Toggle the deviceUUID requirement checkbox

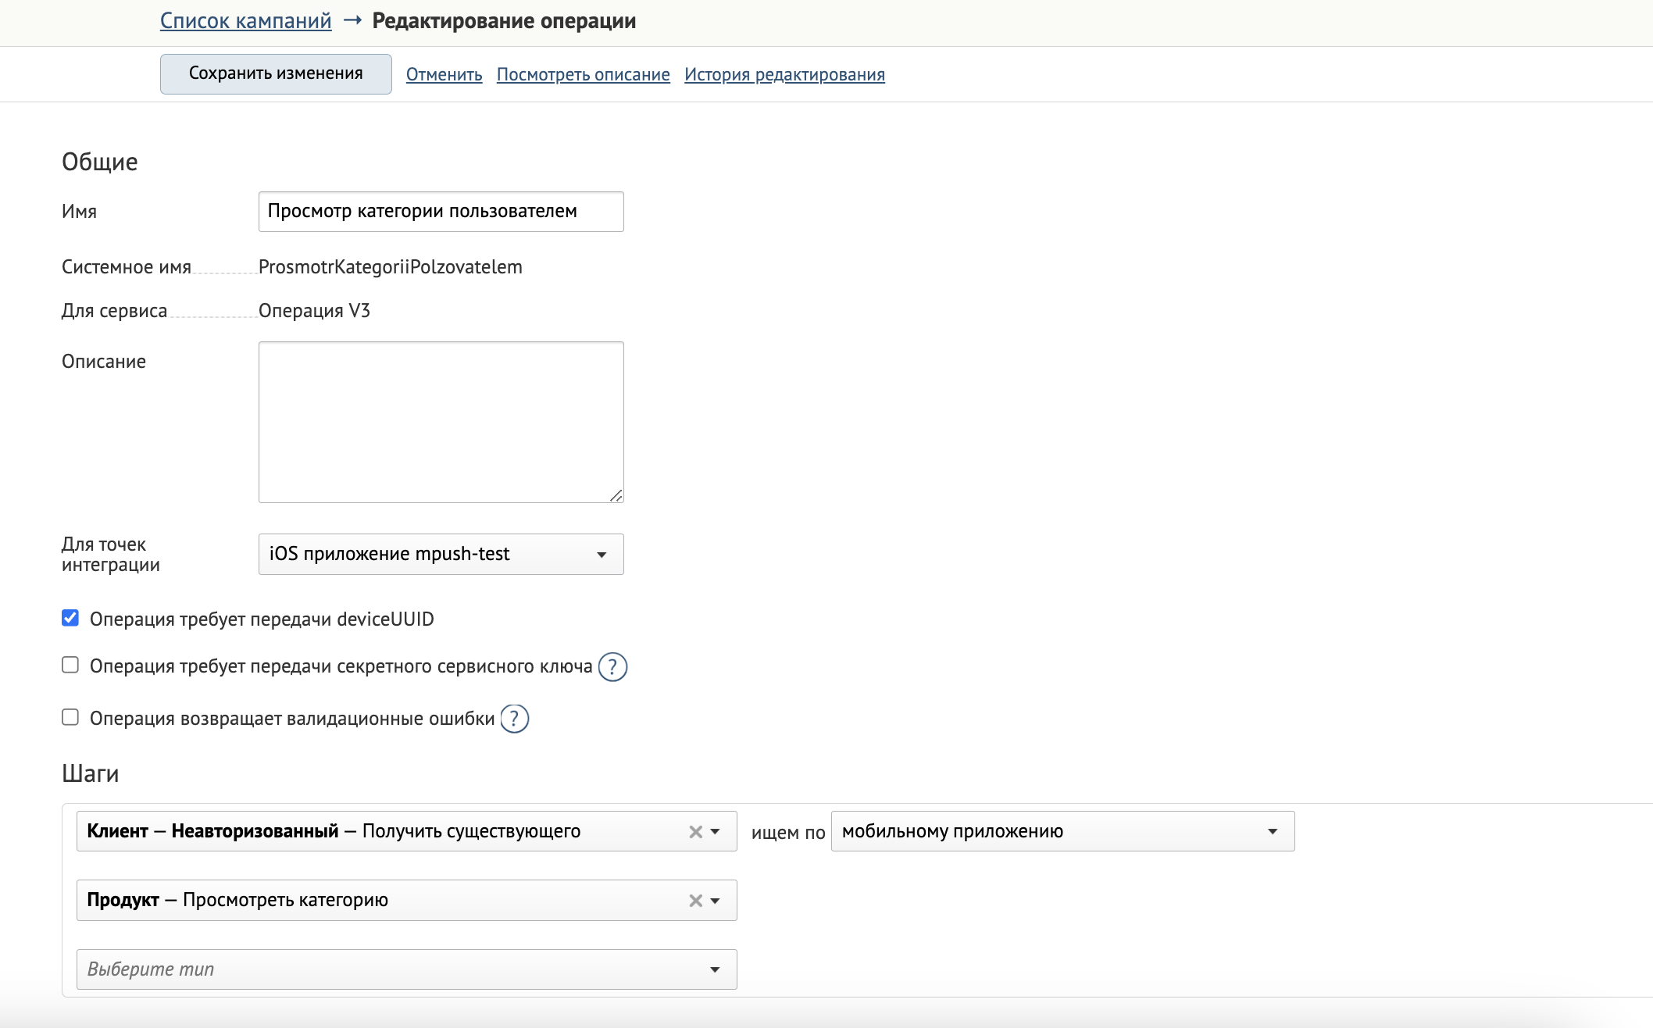pyautogui.click(x=70, y=619)
